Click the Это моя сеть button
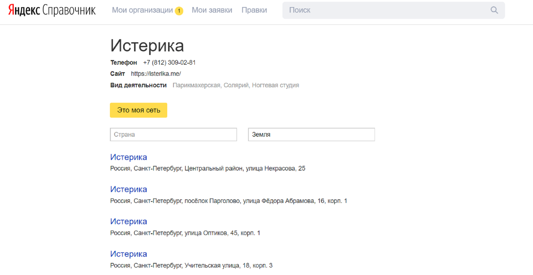 pos(138,110)
